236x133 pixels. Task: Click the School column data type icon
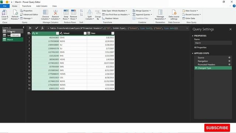pyautogui.click(x=61, y=33)
